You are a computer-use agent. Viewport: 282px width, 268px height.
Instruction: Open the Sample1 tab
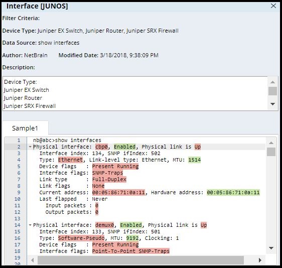pos(25,128)
